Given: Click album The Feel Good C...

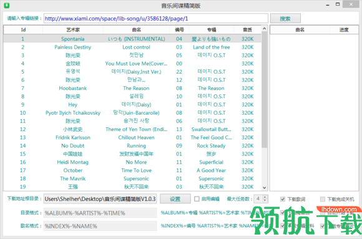Looking at the screenshot, I should (x=211, y=137).
